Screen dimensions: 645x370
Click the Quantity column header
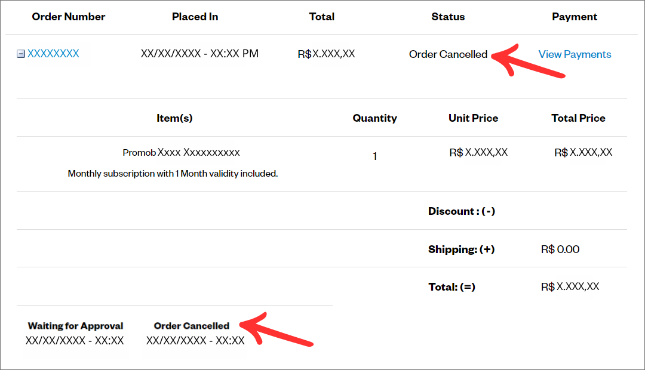pyautogui.click(x=374, y=118)
